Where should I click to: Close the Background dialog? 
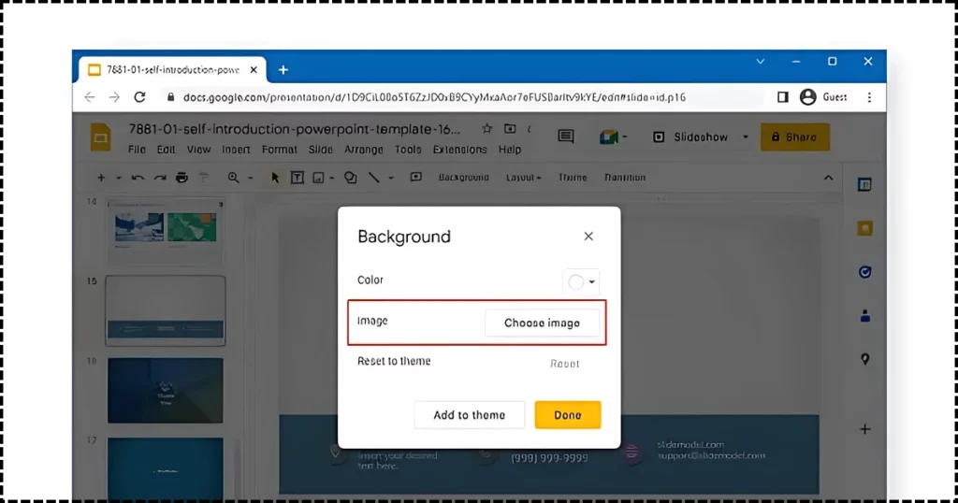[x=588, y=237]
